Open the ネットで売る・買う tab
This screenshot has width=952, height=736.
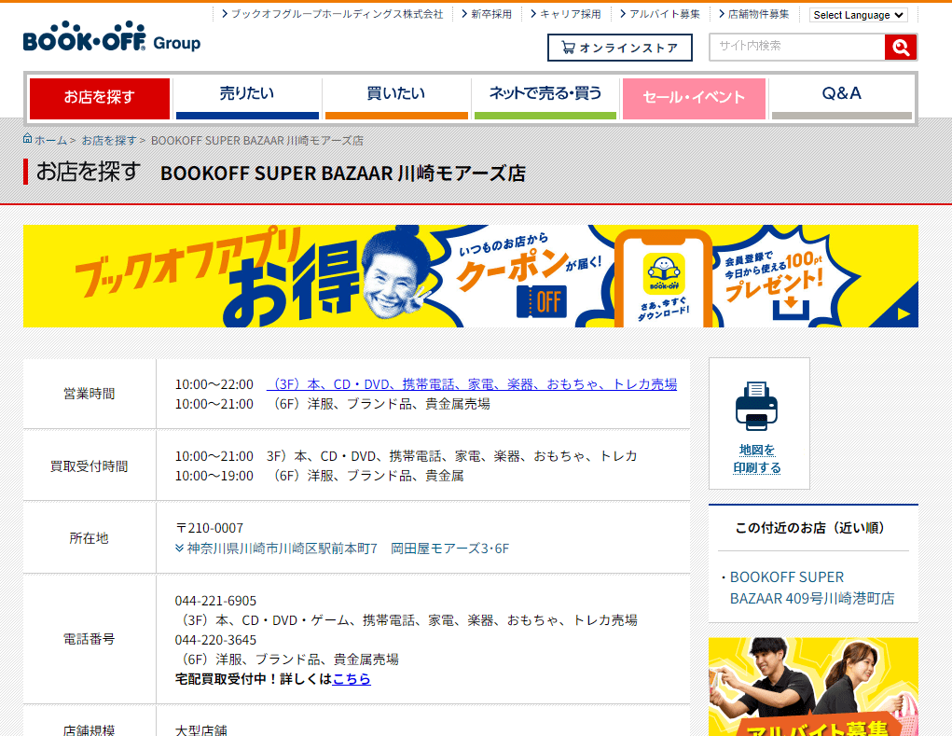pyautogui.click(x=545, y=93)
